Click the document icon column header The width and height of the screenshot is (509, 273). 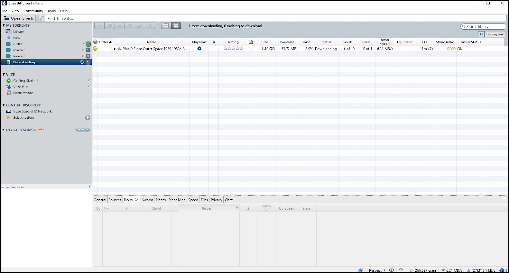[x=251, y=42]
